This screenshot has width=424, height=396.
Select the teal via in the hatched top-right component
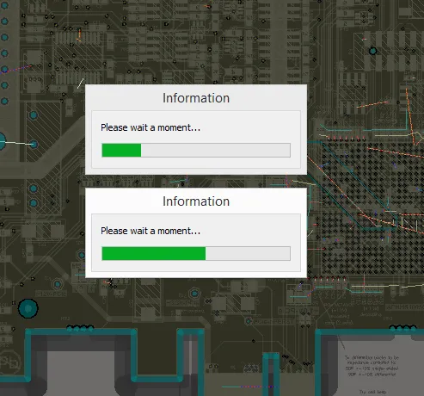[x=372, y=51]
